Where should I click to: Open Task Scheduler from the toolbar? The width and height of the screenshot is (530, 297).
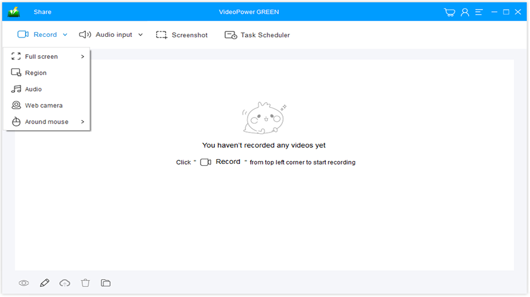(x=266, y=35)
